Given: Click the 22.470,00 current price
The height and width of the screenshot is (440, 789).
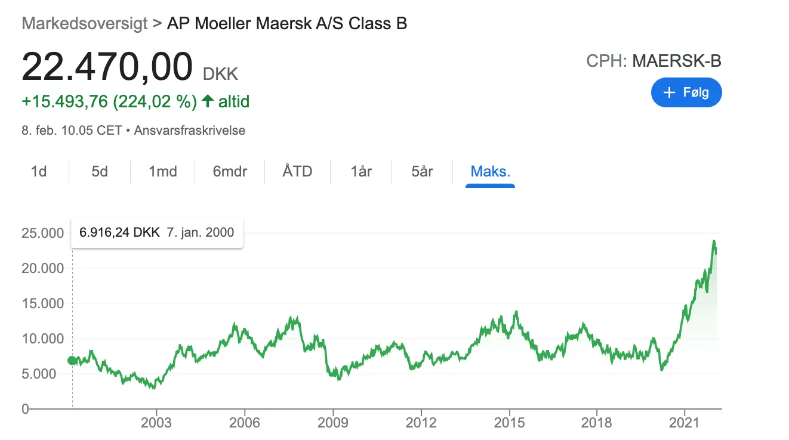Looking at the screenshot, I should [x=107, y=67].
